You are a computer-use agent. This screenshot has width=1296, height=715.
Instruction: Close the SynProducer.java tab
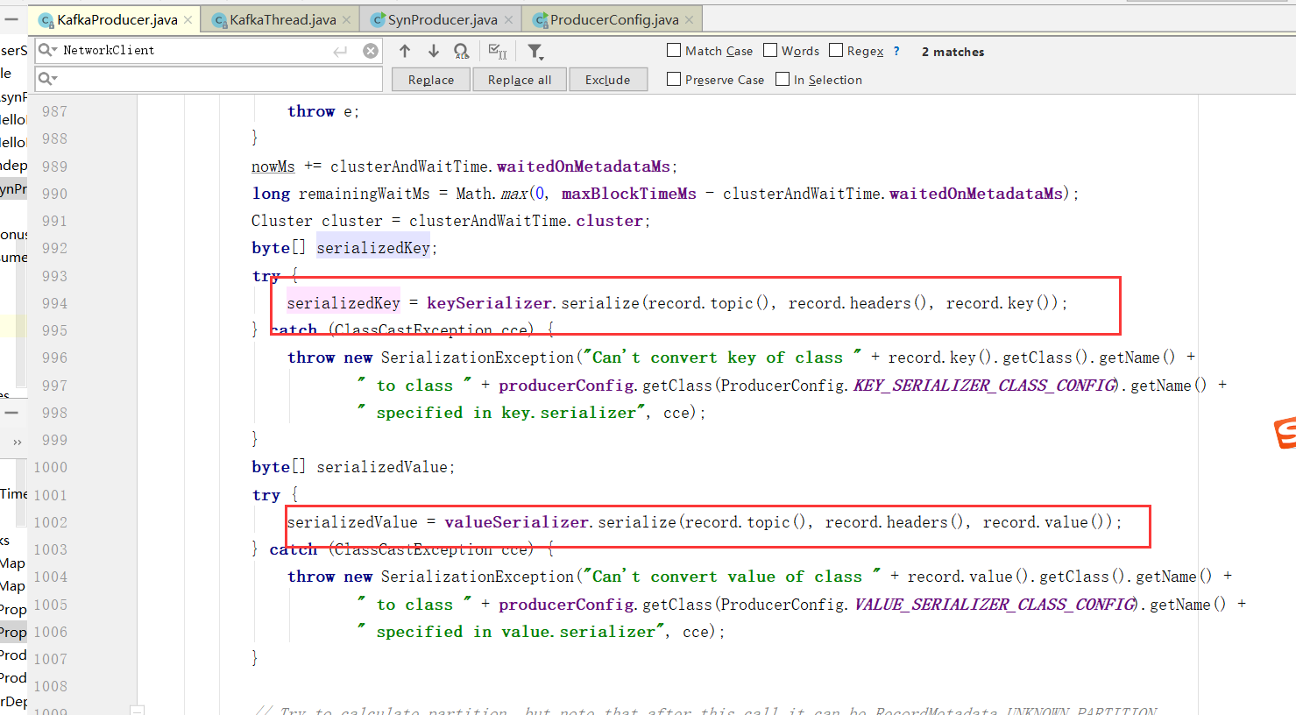tap(508, 19)
